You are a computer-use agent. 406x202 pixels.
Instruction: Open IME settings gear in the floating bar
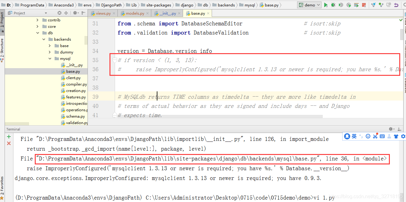403,136
